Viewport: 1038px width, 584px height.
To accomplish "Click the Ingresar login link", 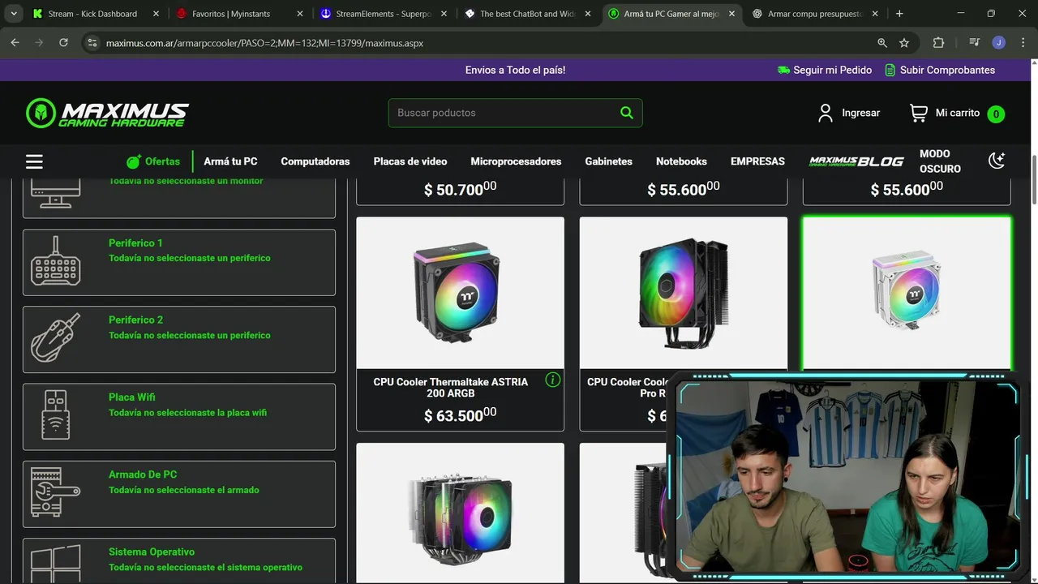I will click(860, 113).
